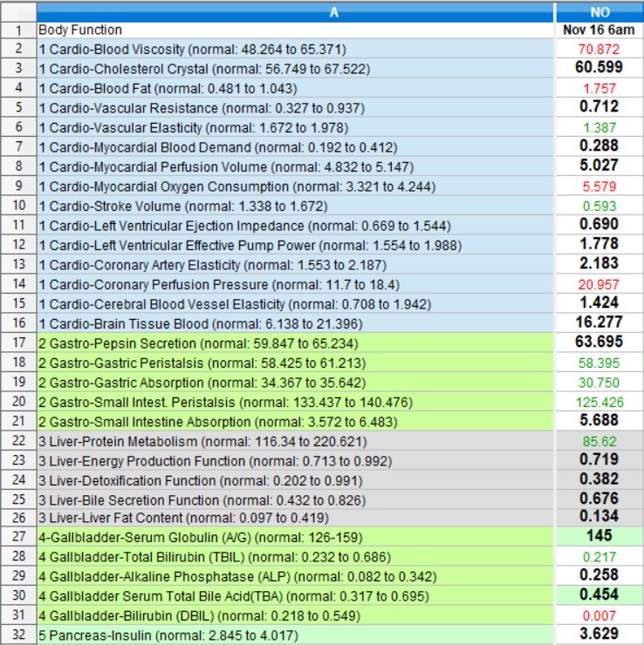644x645 pixels.
Task: Click the Nov 16 6am cell
Action: tap(598, 31)
